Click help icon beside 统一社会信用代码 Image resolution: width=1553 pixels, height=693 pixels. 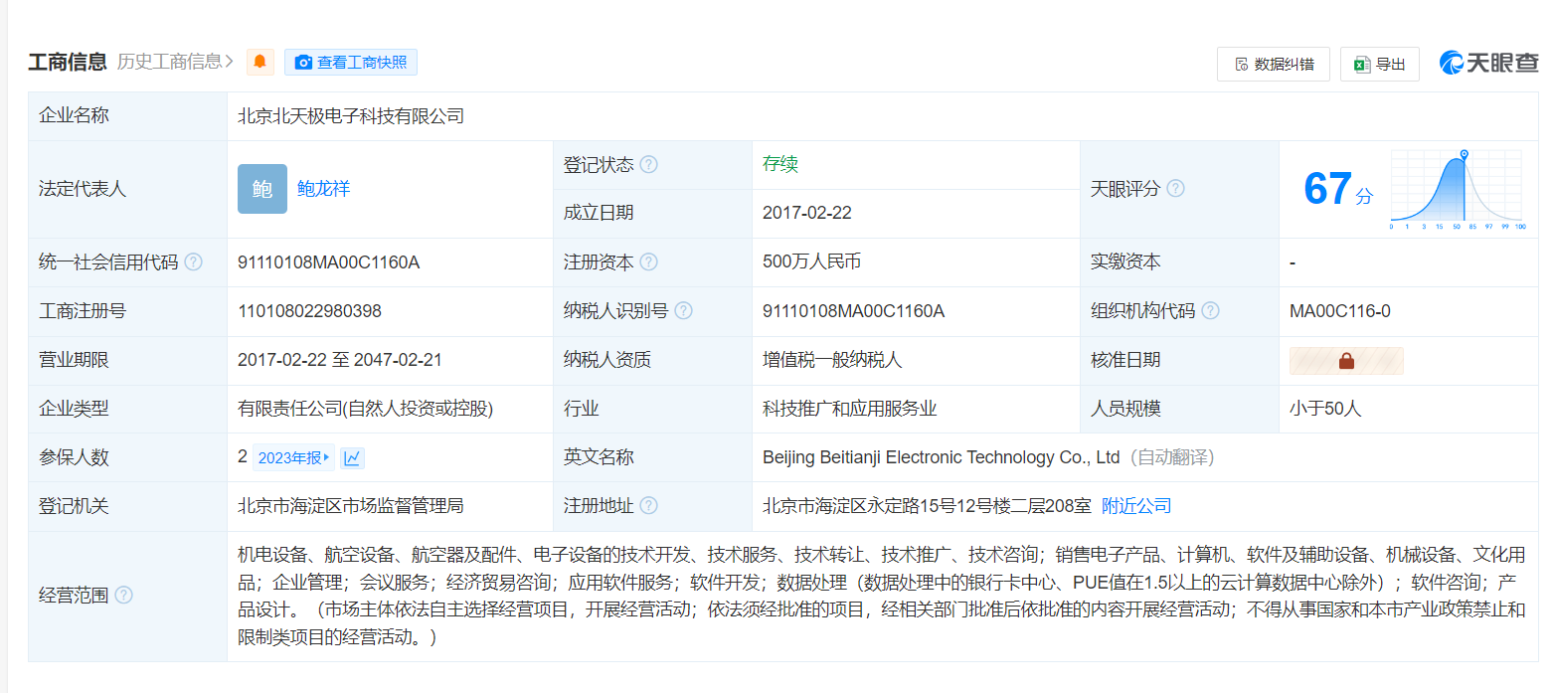[x=194, y=262]
